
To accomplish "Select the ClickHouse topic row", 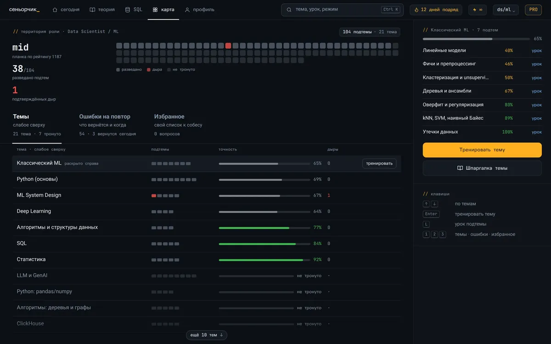I will click(x=207, y=324).
